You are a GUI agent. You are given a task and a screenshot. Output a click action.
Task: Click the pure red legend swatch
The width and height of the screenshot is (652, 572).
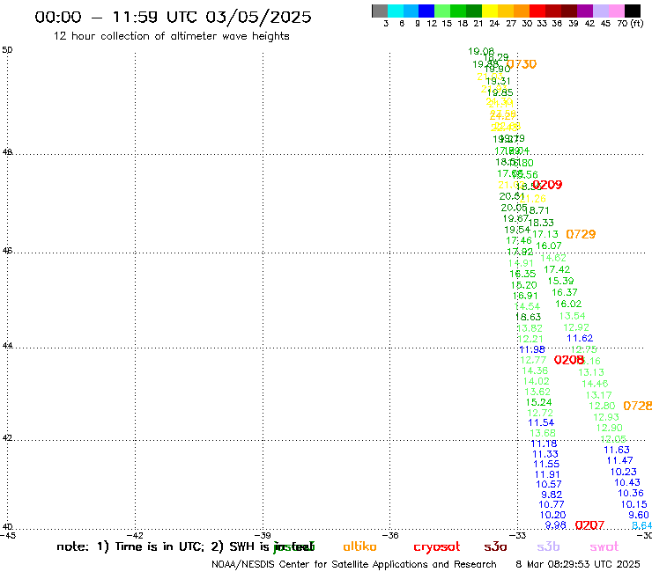[537, 11]
